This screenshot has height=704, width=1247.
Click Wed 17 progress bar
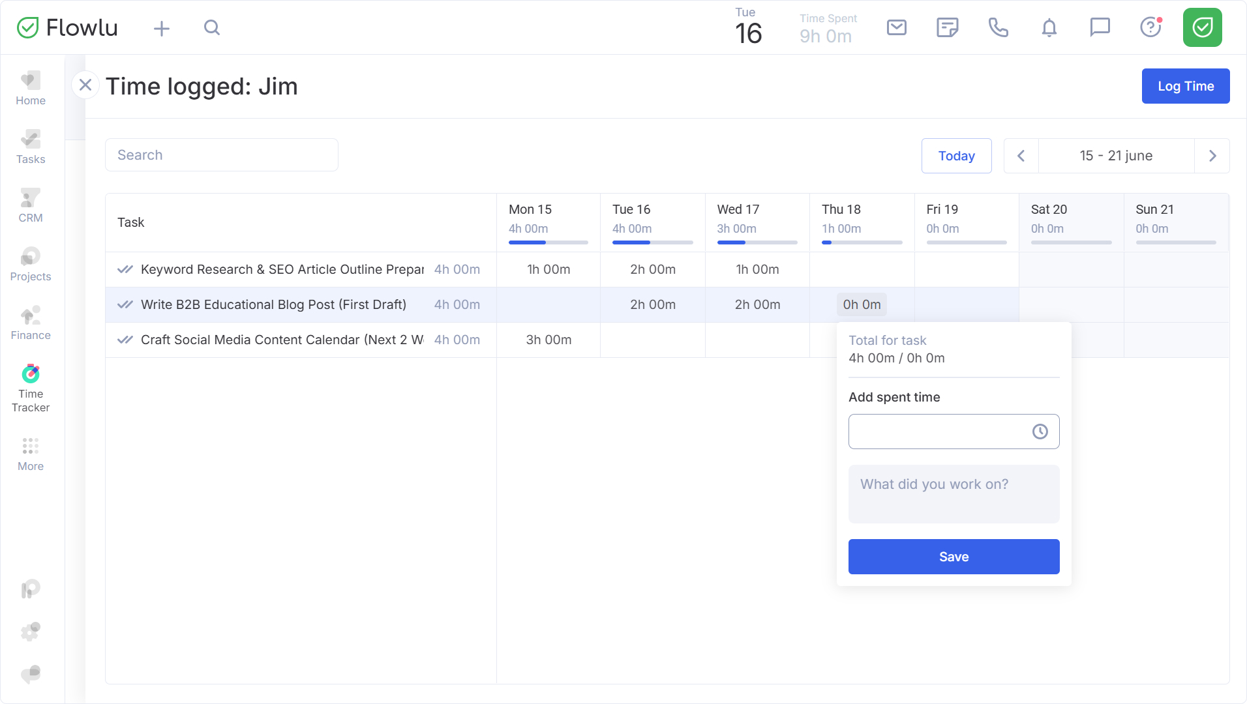[x=757, y=242]
